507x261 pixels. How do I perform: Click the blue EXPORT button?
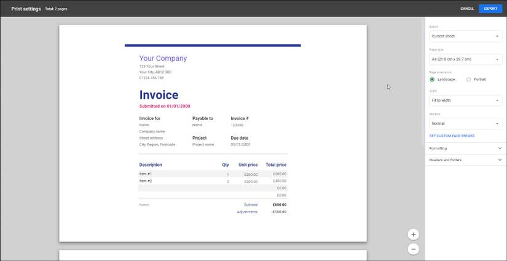(490, 9)
